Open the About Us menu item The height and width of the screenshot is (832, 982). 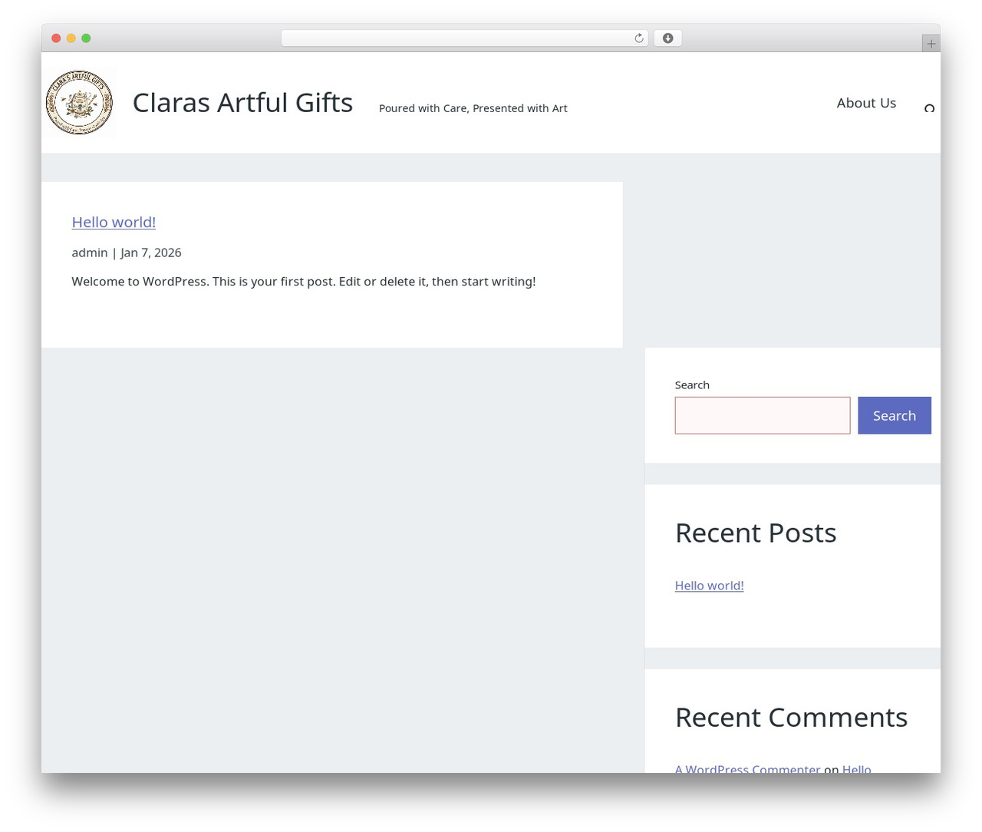click(866, 103)
